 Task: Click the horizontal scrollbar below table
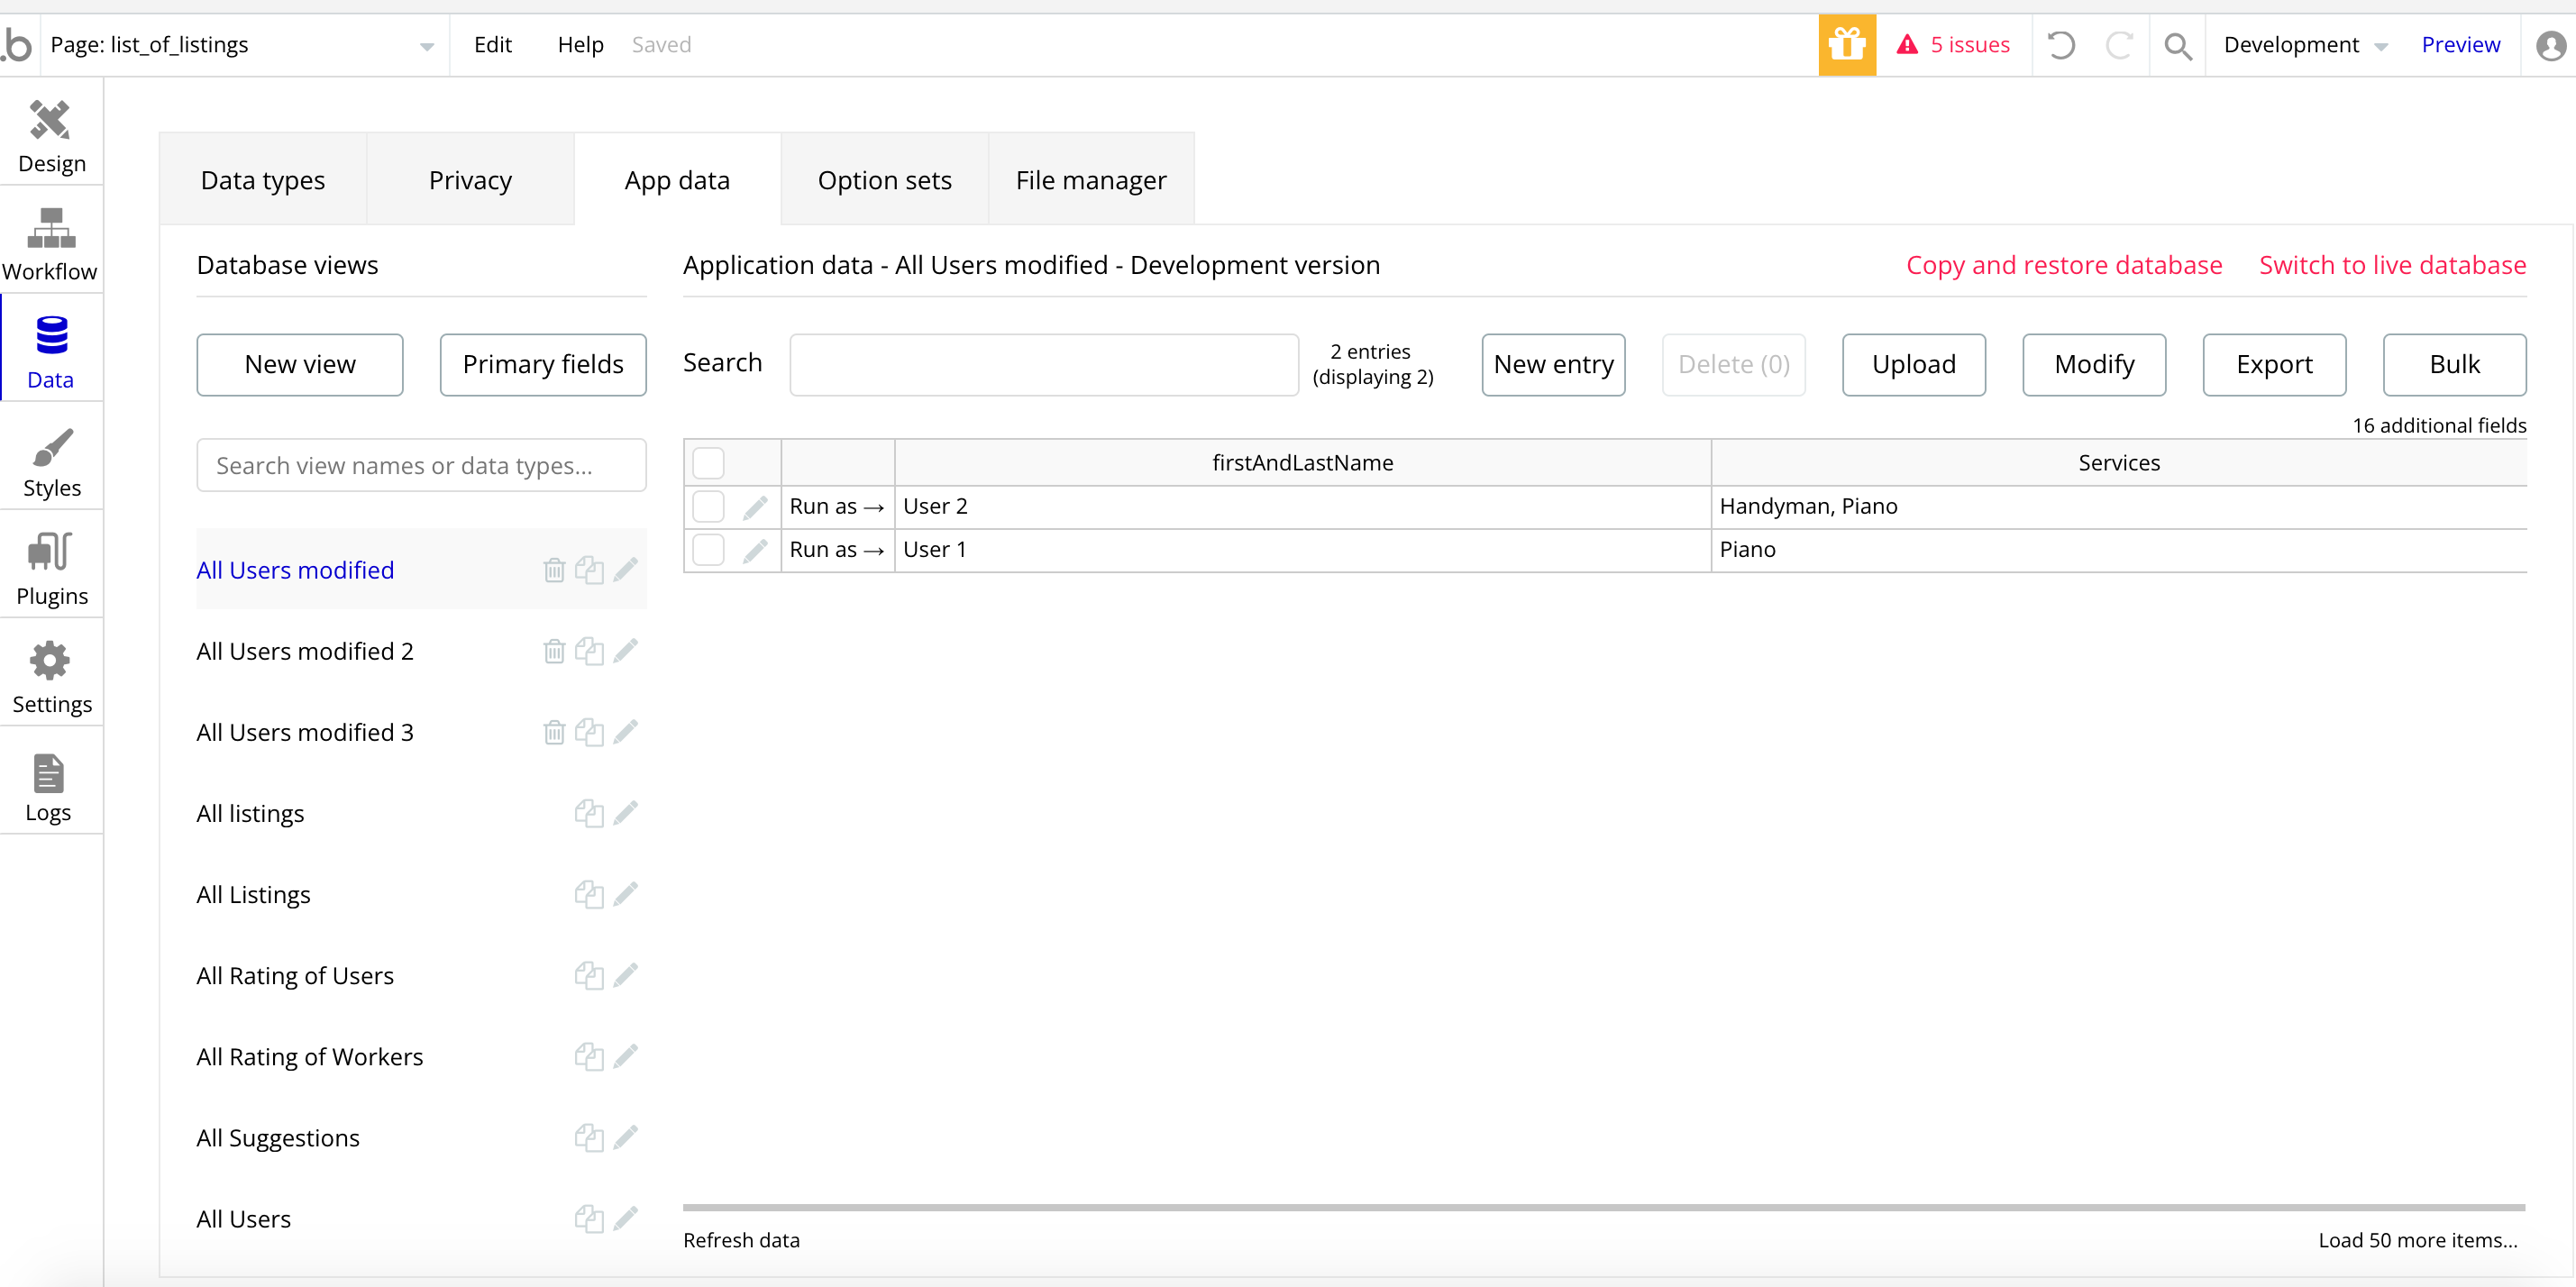point(1603,1207)
